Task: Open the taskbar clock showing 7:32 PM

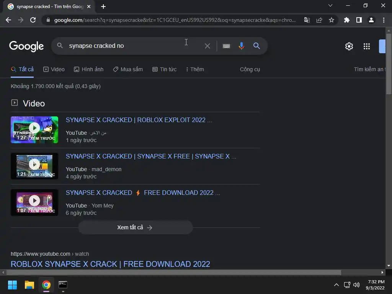Action: [375, 285]
